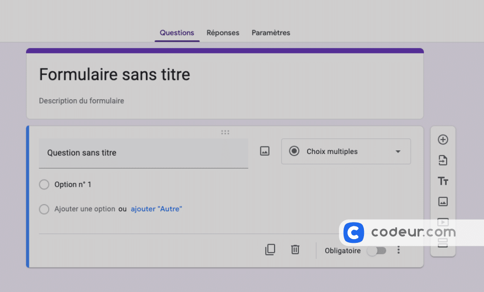Click Ajouter une option text

point(86,209)
